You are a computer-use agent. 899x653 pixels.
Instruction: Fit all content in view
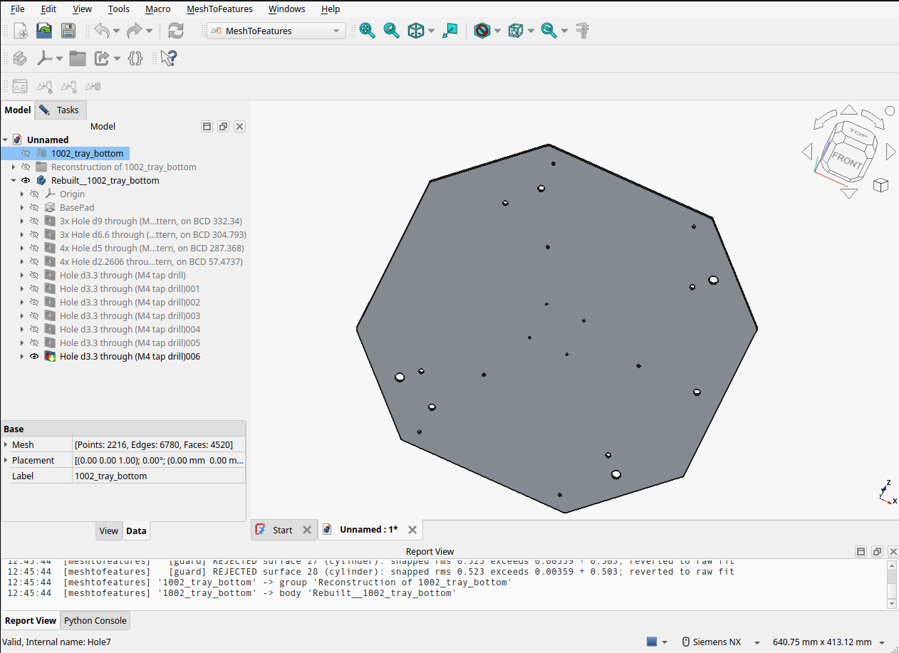pos(368,31)
